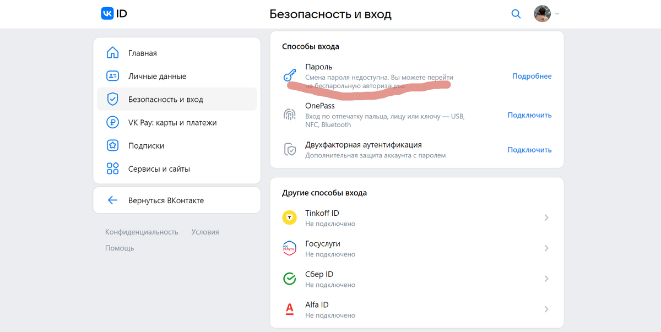Click Подключить for Двухфакторная аутентификация

click(529, 150)
